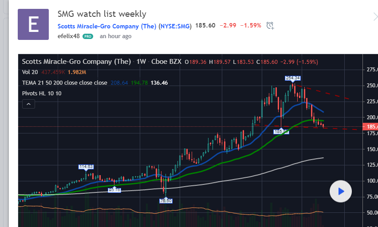Play the chart idea with play button
Image resolution: width=378 pixels, height=227 pixels.
pyautogui.click(x=341, y=192)
